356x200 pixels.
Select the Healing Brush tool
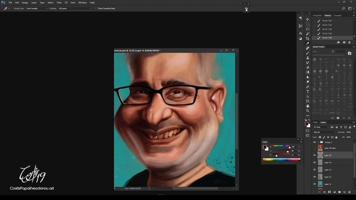(x=308, y=48)
